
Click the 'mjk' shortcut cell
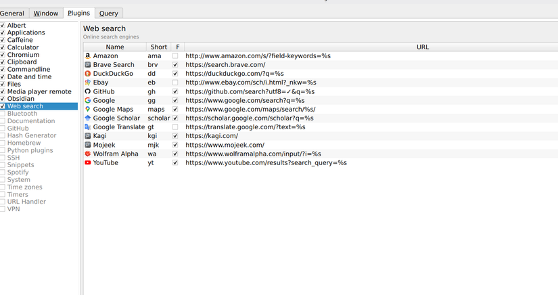(159, 145)
